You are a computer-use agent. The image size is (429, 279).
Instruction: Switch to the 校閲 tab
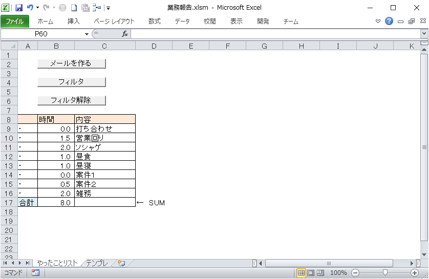point(210,22)
